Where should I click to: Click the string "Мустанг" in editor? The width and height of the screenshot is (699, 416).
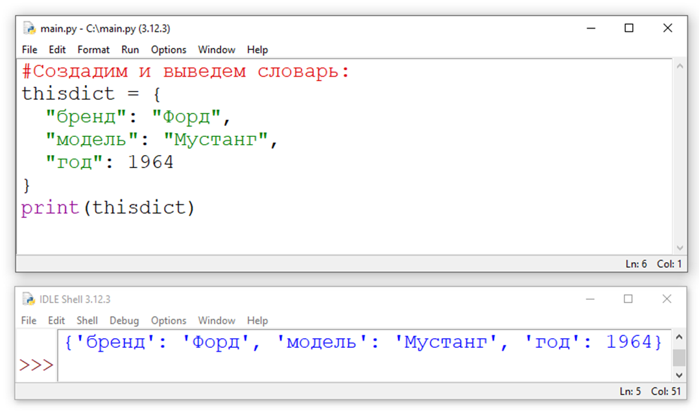tap(215, 140)
